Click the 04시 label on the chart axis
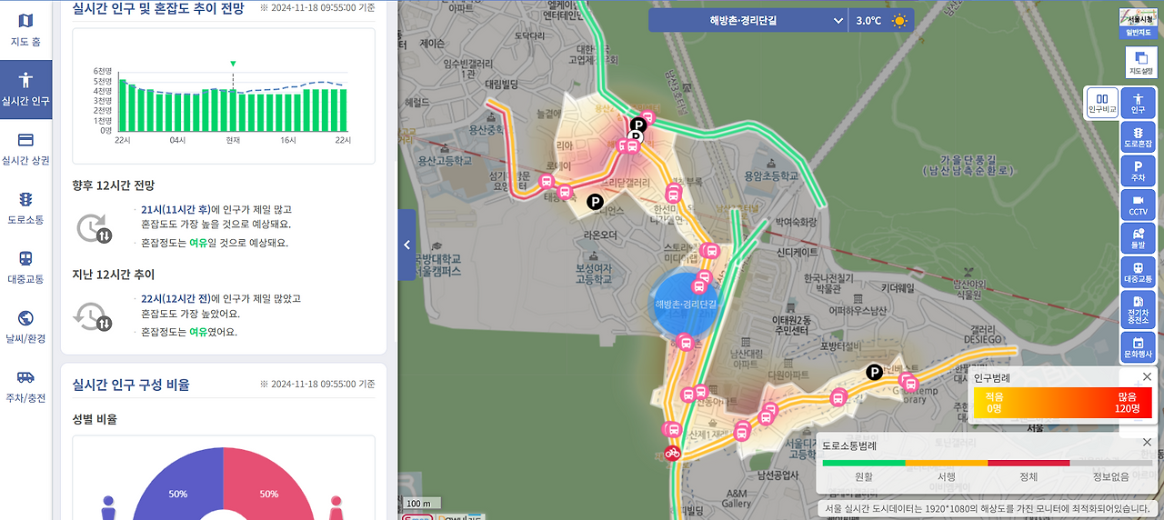This screenshot has width=1164, height=520. [x=177, y=140]
